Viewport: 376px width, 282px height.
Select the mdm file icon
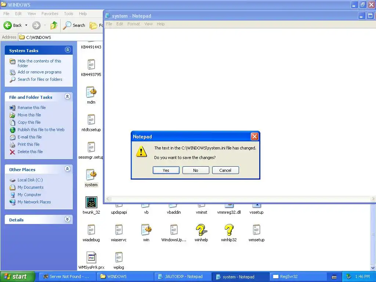(91, 92)
